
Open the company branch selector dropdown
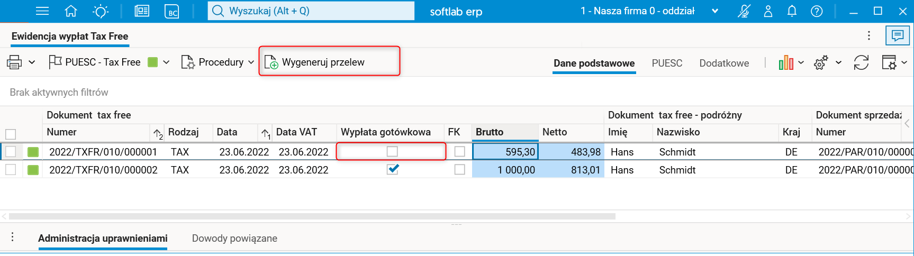715,11
